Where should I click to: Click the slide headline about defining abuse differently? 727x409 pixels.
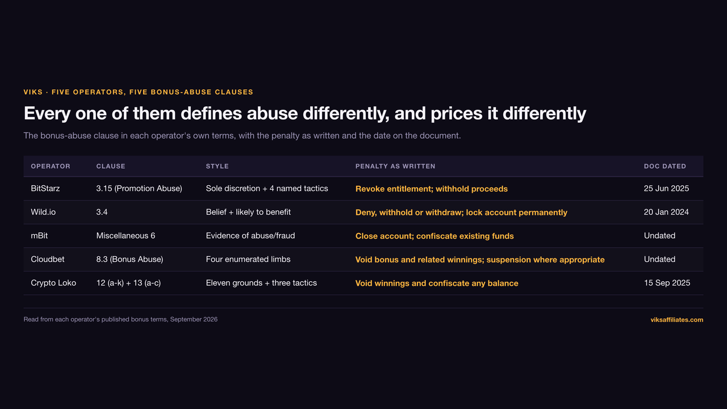pos(305,114)
